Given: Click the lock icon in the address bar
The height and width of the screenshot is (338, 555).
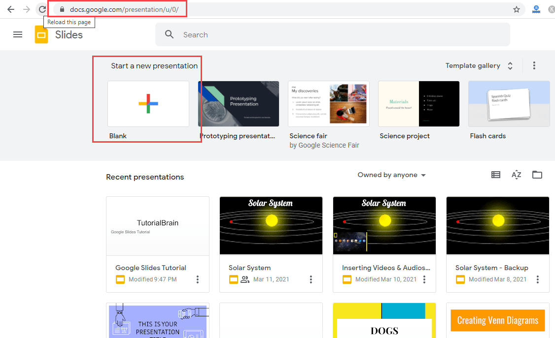Looking at the screenshot, I should click(x=62, y=9).
